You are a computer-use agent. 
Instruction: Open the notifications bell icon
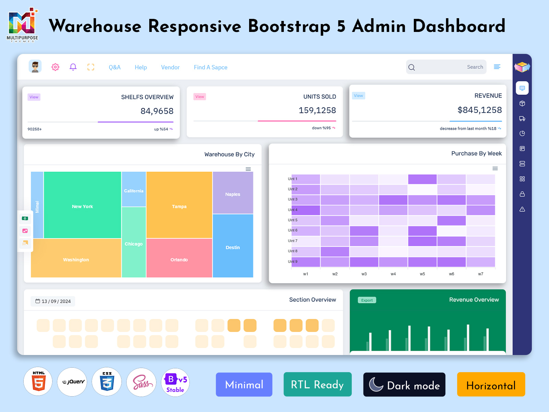click(73, 67)
